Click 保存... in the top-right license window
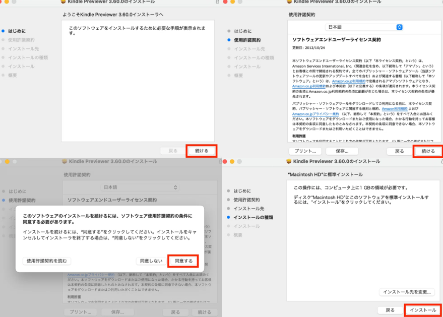 (x=342, y=151)
